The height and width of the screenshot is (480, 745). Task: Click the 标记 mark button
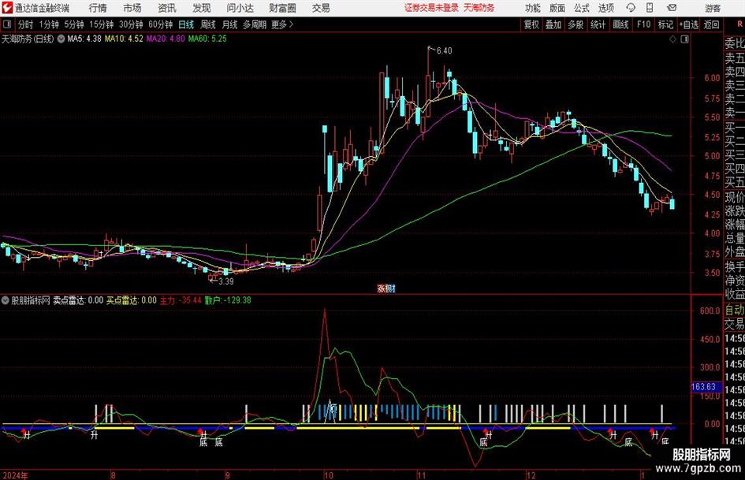665,24
